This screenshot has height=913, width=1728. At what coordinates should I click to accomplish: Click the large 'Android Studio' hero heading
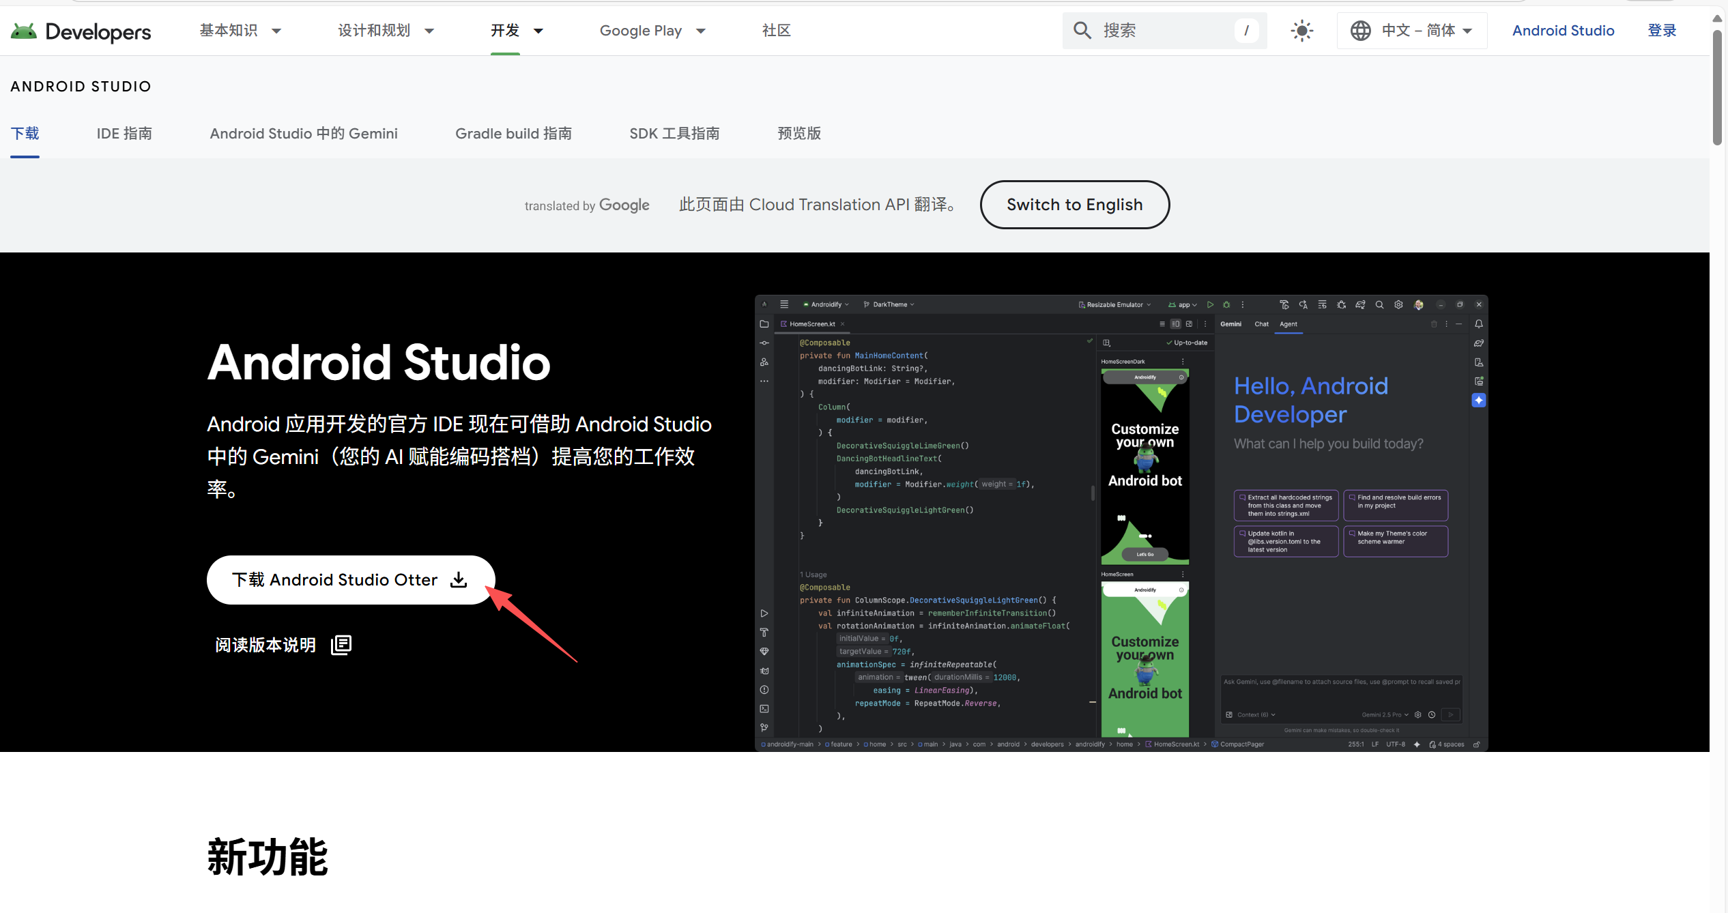click(379, 362)
